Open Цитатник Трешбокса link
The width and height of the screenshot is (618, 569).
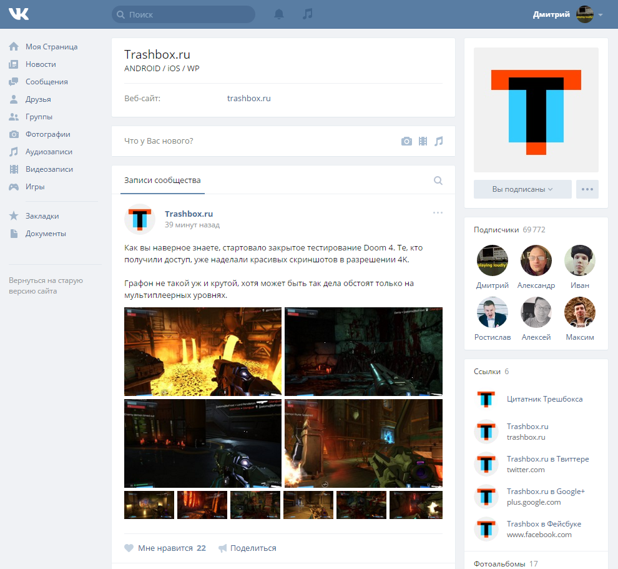point(545,399)
